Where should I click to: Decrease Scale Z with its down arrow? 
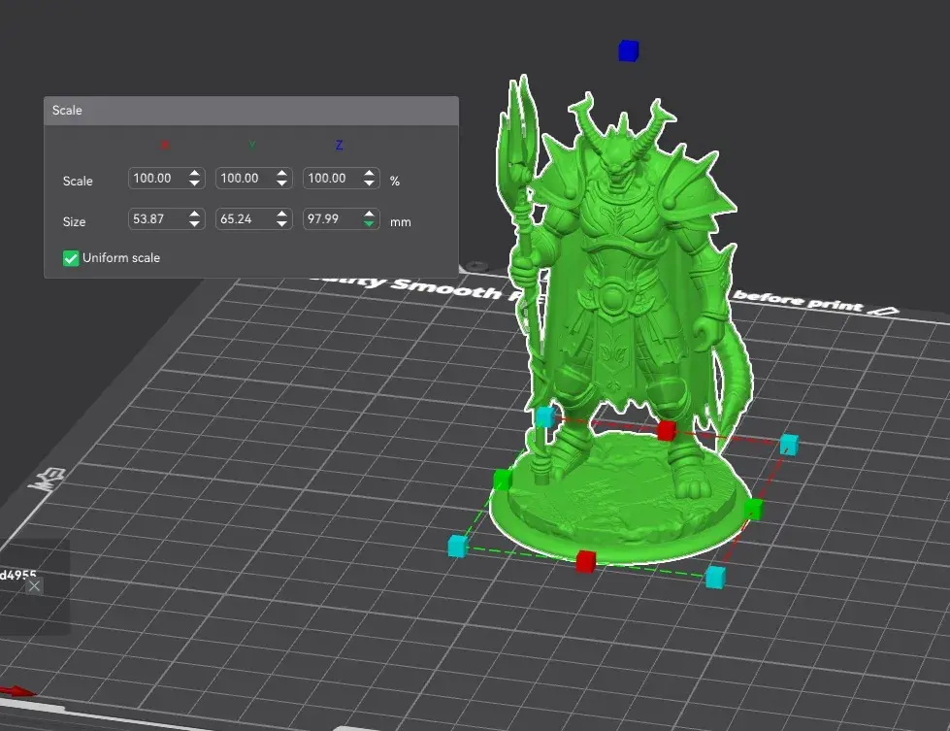[369, 183]
